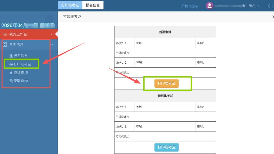Open 成绩查询 in the sidebar menu
Screen dimensions: 274x154
click(x=21, y=72)
